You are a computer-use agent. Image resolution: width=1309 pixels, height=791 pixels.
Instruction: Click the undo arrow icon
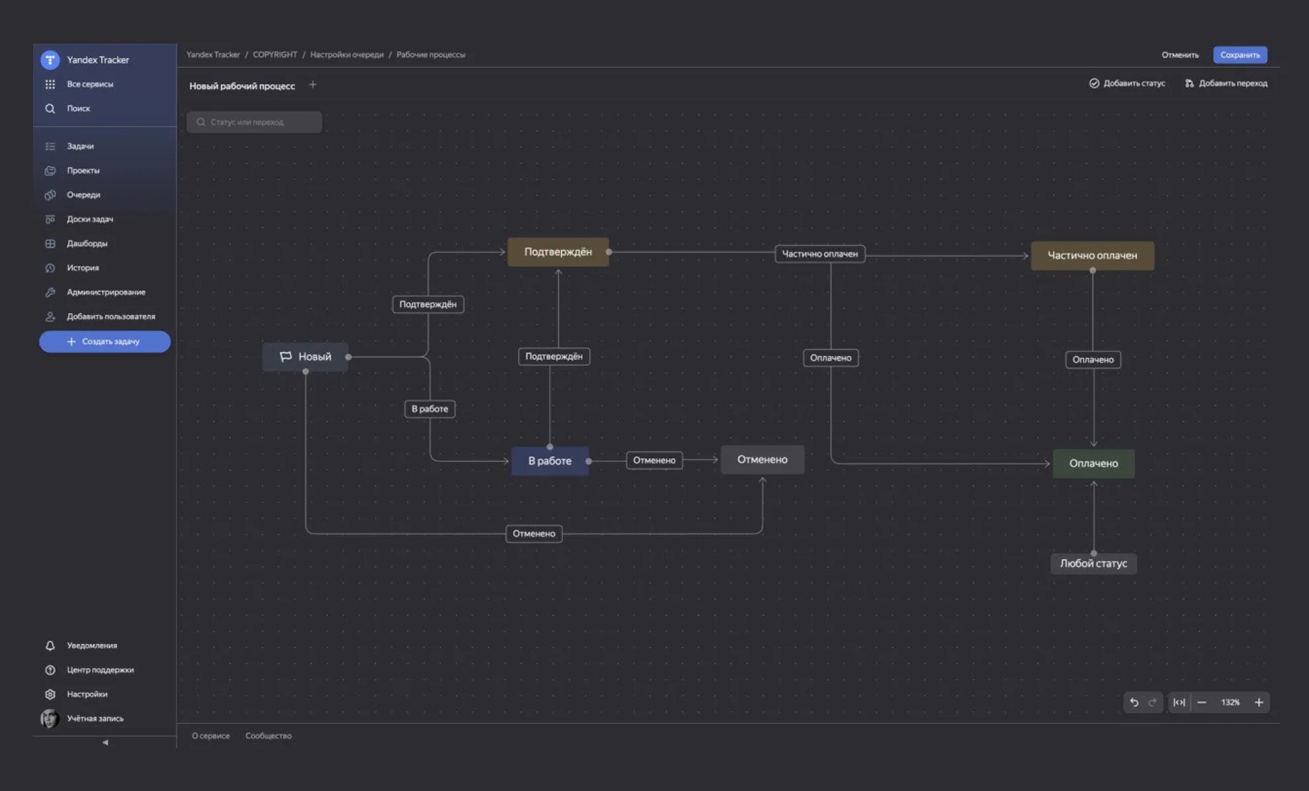coord(1133,702)
